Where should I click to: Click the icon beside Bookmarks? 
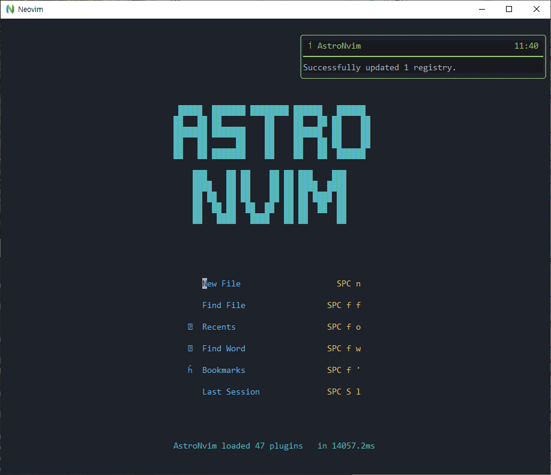point(190,370)
